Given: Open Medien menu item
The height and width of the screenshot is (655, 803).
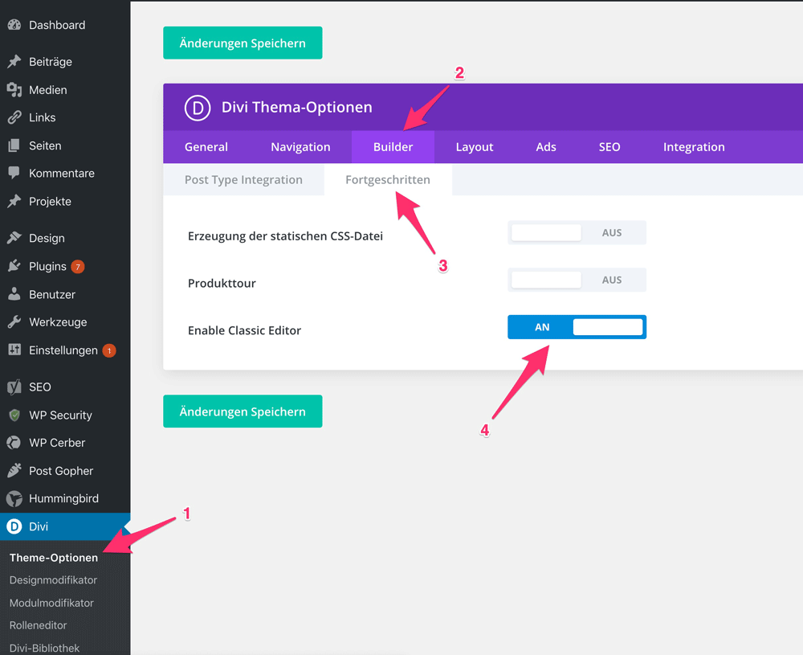Looking at the screenshot, I should click(48, 90).
